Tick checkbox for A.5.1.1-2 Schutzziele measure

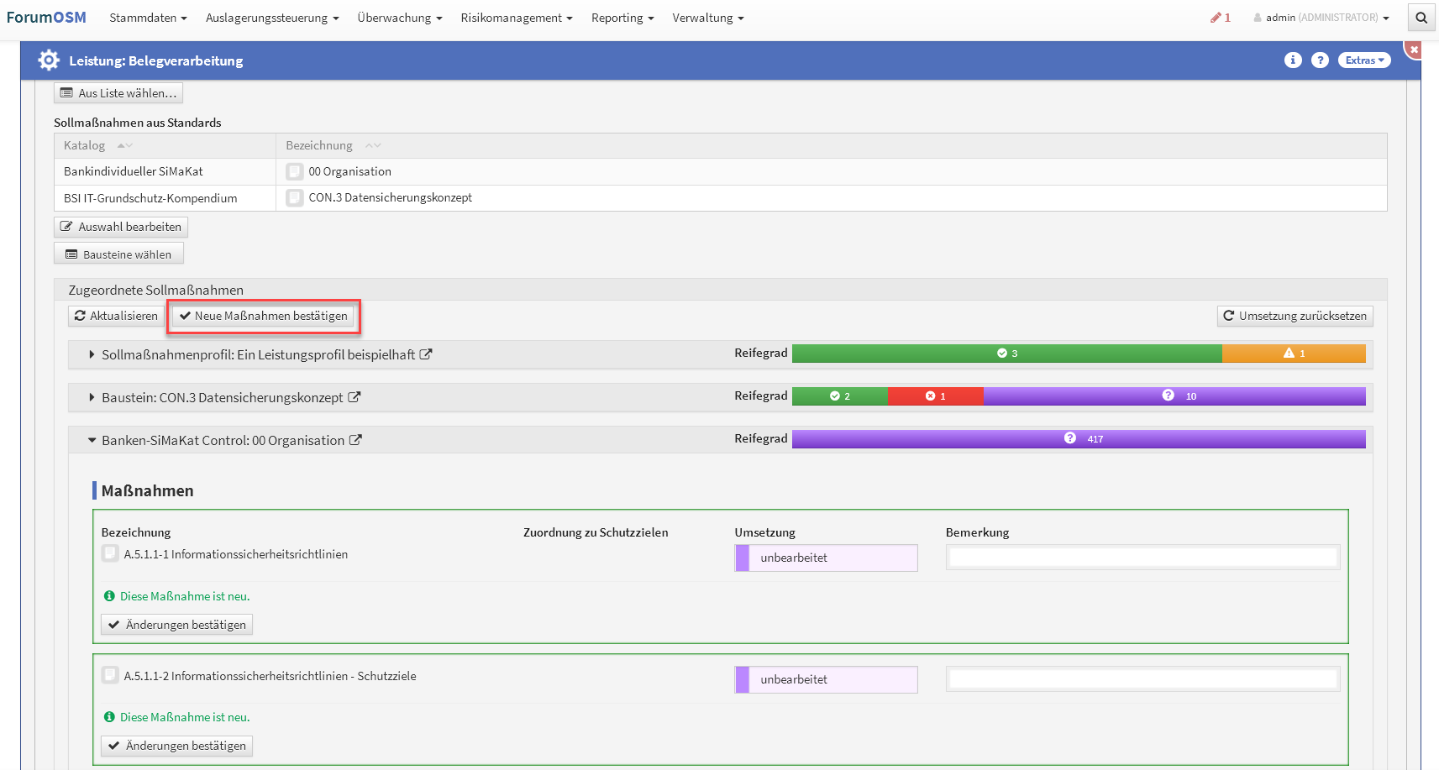(110, 675)
